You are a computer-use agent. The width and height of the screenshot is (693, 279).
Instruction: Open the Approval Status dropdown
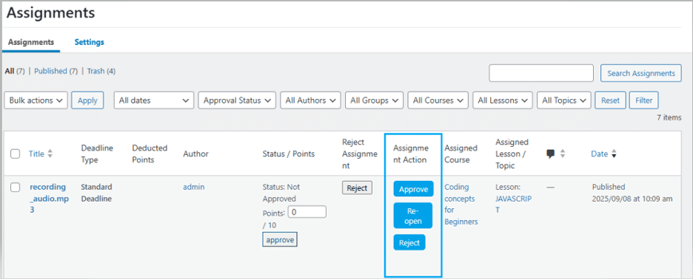point(237,100)
